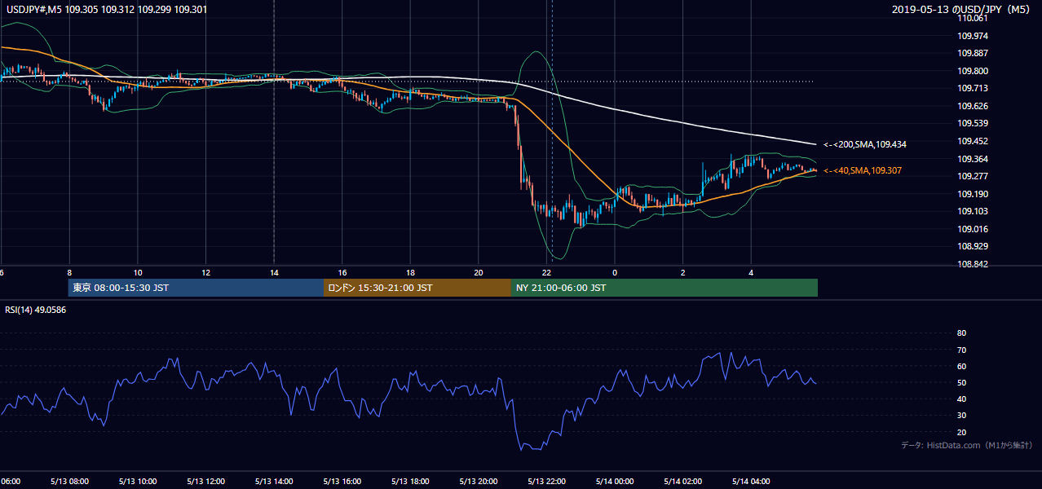Click price axis value 109.974
Screen dimensions: 1042x489
(972, 36)
